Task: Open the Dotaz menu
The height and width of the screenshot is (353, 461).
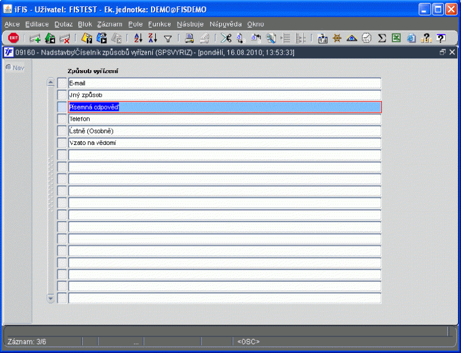Action: (64, 24)
